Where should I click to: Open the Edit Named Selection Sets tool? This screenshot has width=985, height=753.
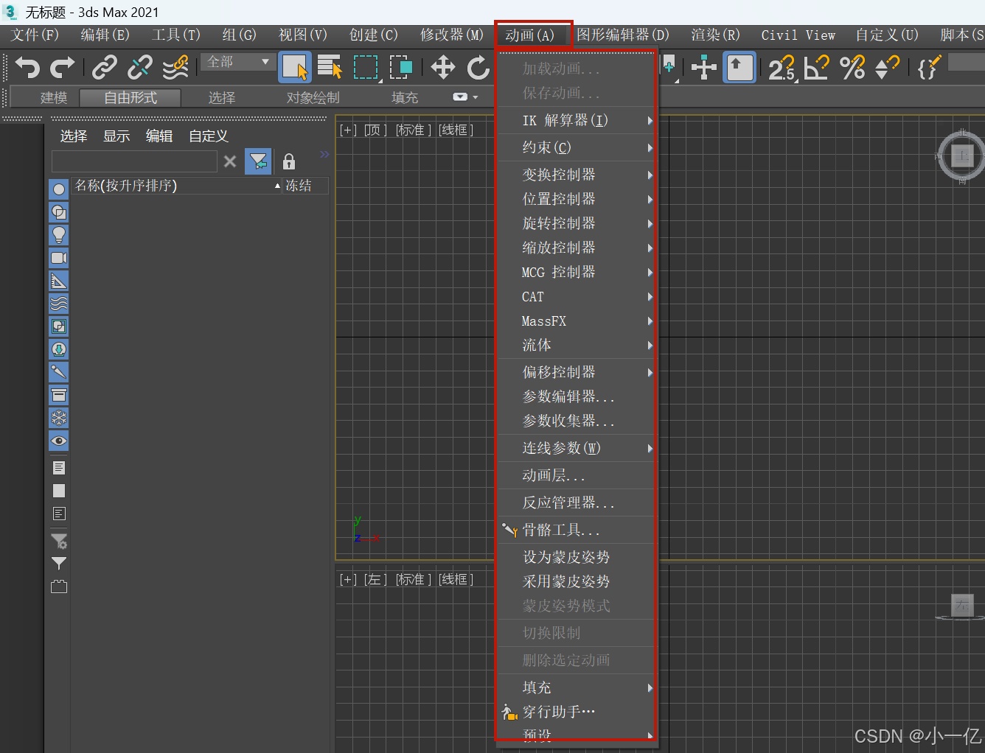[929, 68]
